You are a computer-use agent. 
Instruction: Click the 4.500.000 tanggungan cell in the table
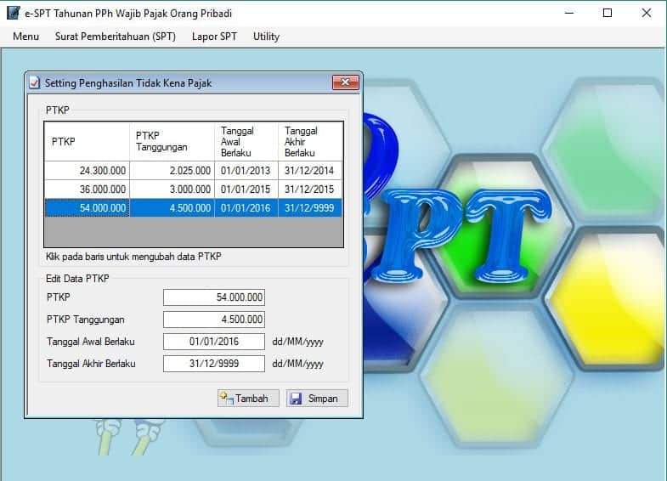172,208
